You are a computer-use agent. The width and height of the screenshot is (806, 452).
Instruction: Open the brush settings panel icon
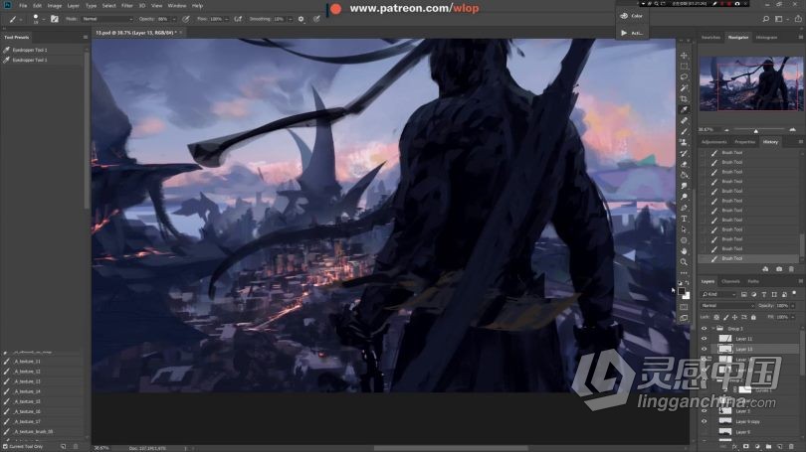(55, 19)
